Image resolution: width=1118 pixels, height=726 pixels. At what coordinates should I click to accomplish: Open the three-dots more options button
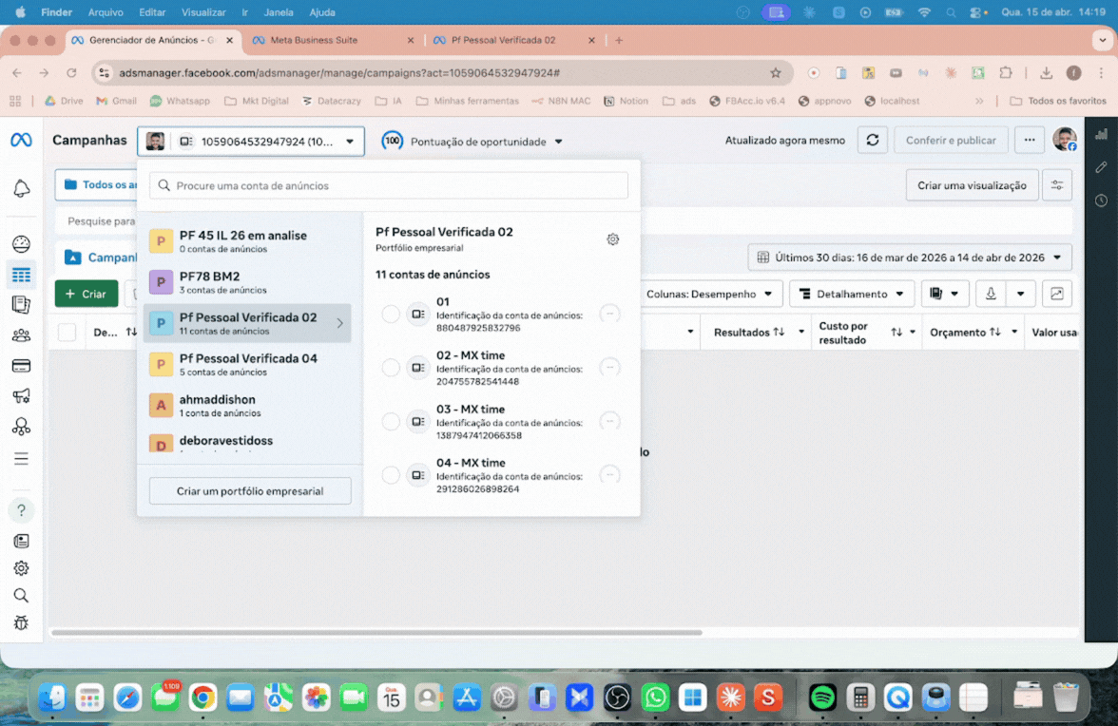pyautogui.click(x=1030, y=141)
